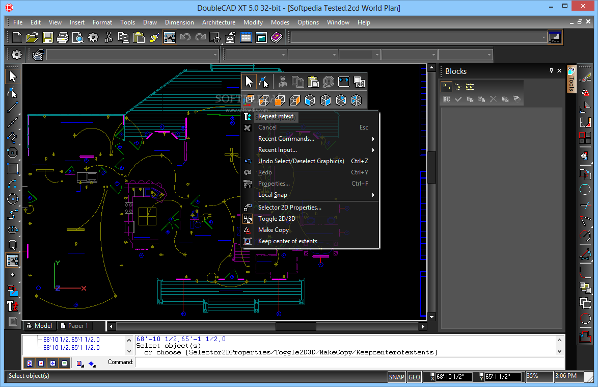Toggle auto-hide pin on Blocks panel
The width and height of the screenshot is (598, 387).
[x=551, y=70]
